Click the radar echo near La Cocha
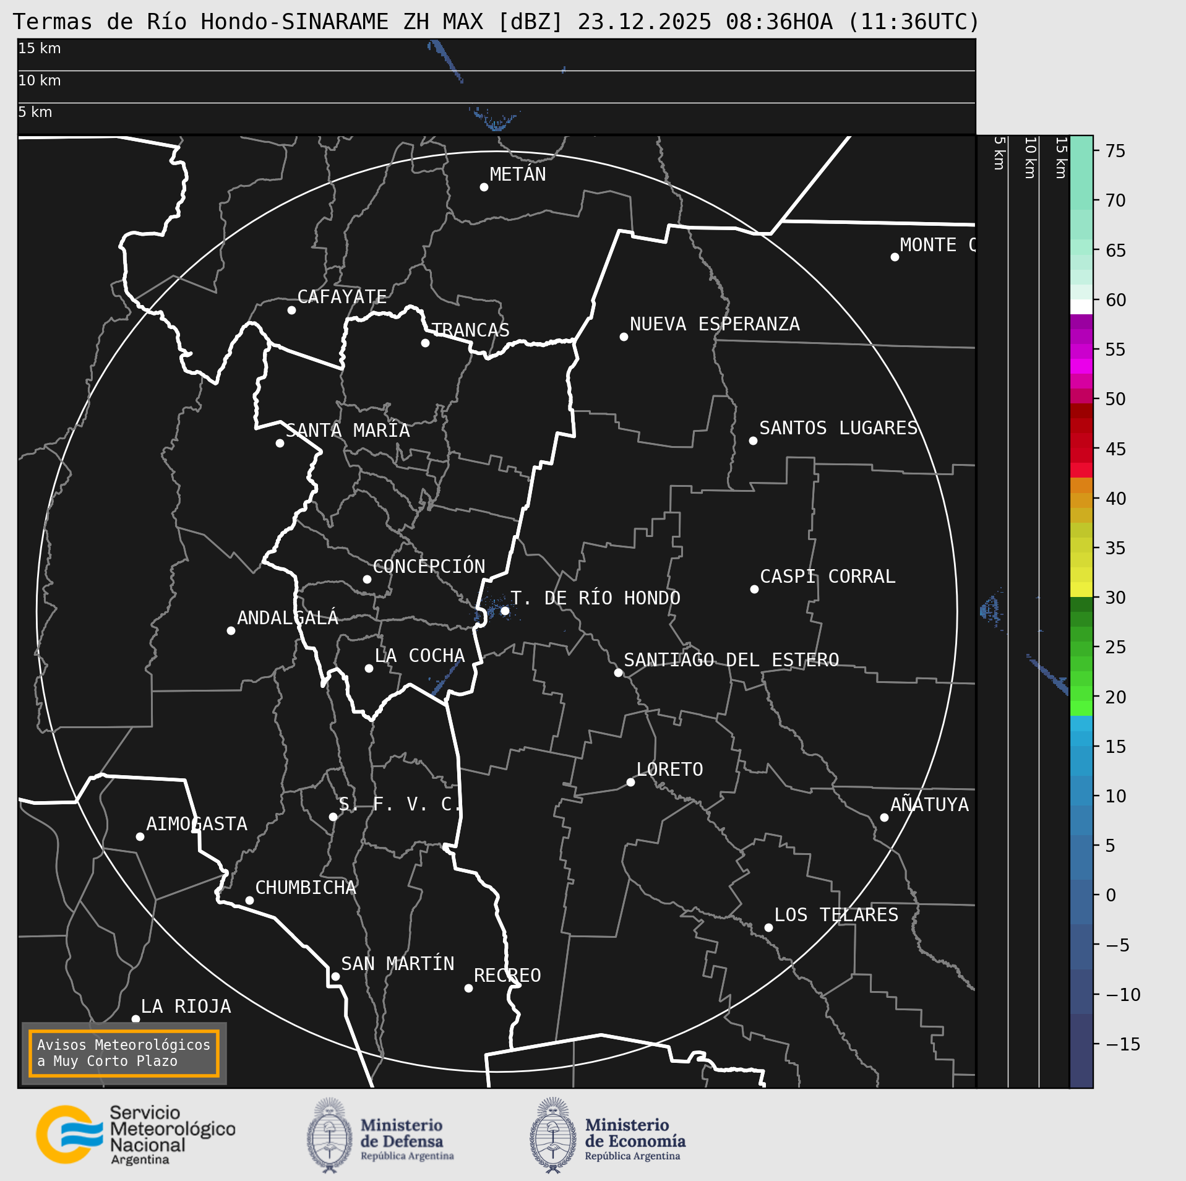The image size is (1186, 1181). point(447,677)
